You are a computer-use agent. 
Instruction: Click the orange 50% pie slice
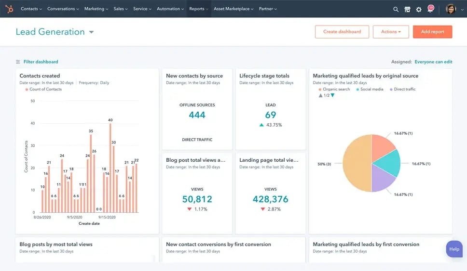pos(356,163)
